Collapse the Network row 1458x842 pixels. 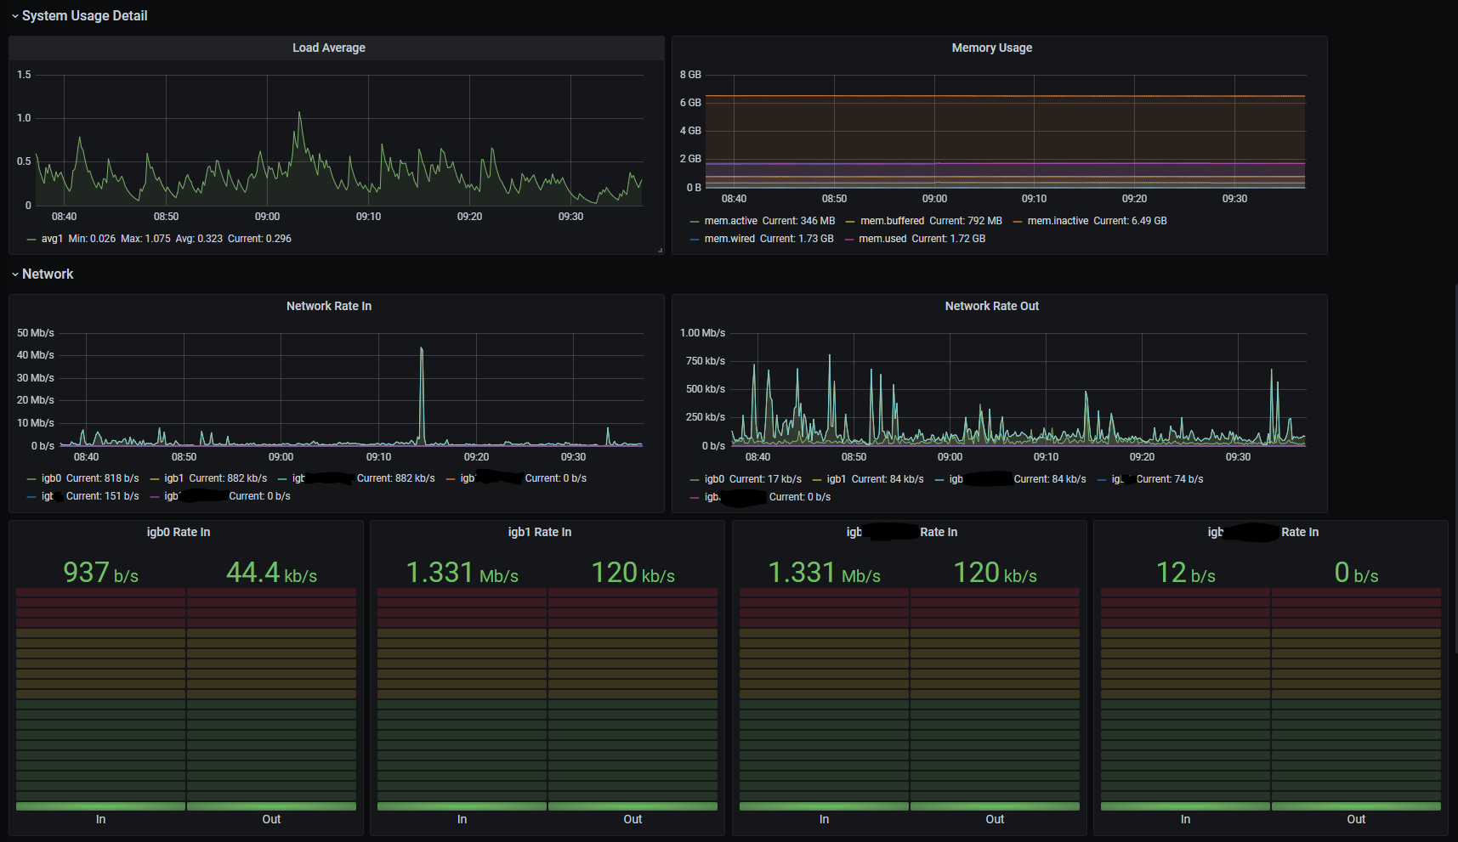pyautogui.click(x=43, y=274)
